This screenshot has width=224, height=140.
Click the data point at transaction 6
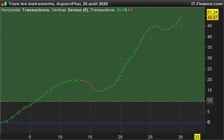(36, 101)
